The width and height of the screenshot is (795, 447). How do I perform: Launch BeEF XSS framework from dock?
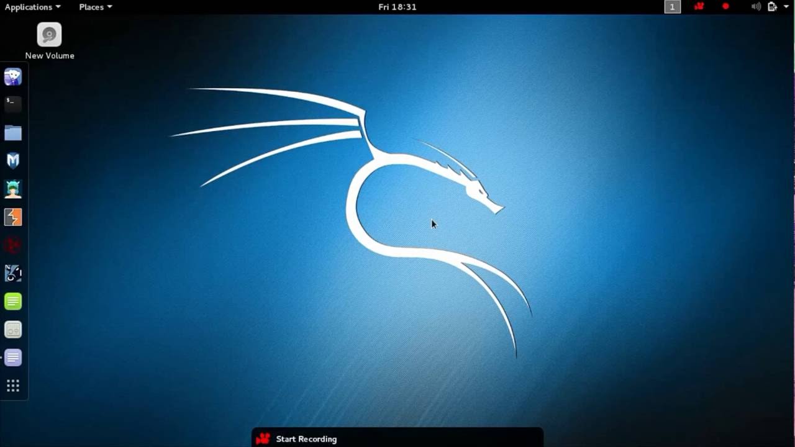point(13,273)
